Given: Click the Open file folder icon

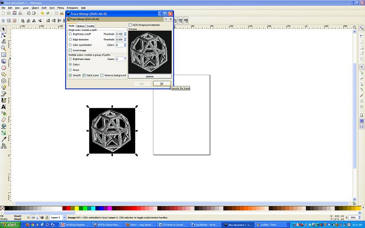Looking at the screenshot, I should click(9, 13).
